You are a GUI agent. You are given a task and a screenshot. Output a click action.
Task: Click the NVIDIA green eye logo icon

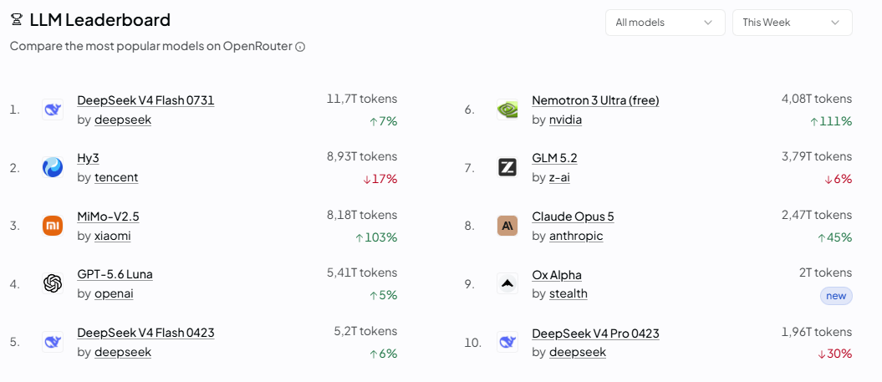(507, 110)
